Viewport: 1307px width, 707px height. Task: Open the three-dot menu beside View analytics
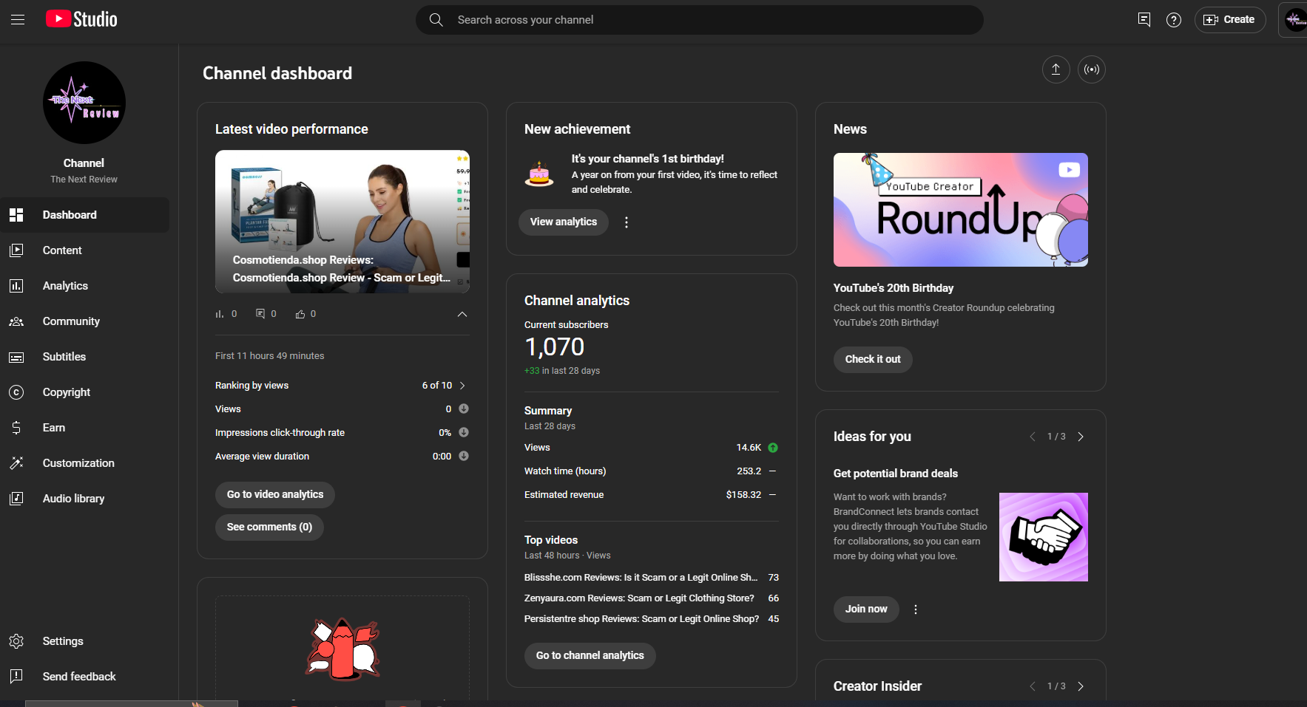627,222
